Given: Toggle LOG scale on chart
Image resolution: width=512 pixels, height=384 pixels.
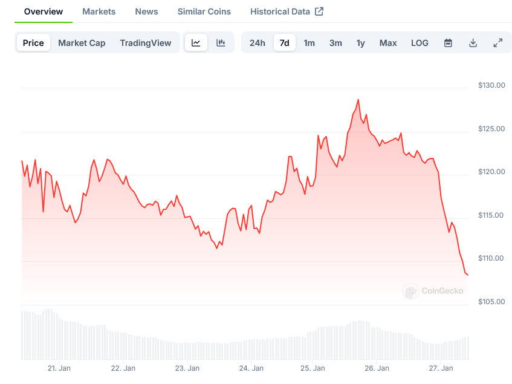Looking at the screenshot, I should [x=420, y=43].
